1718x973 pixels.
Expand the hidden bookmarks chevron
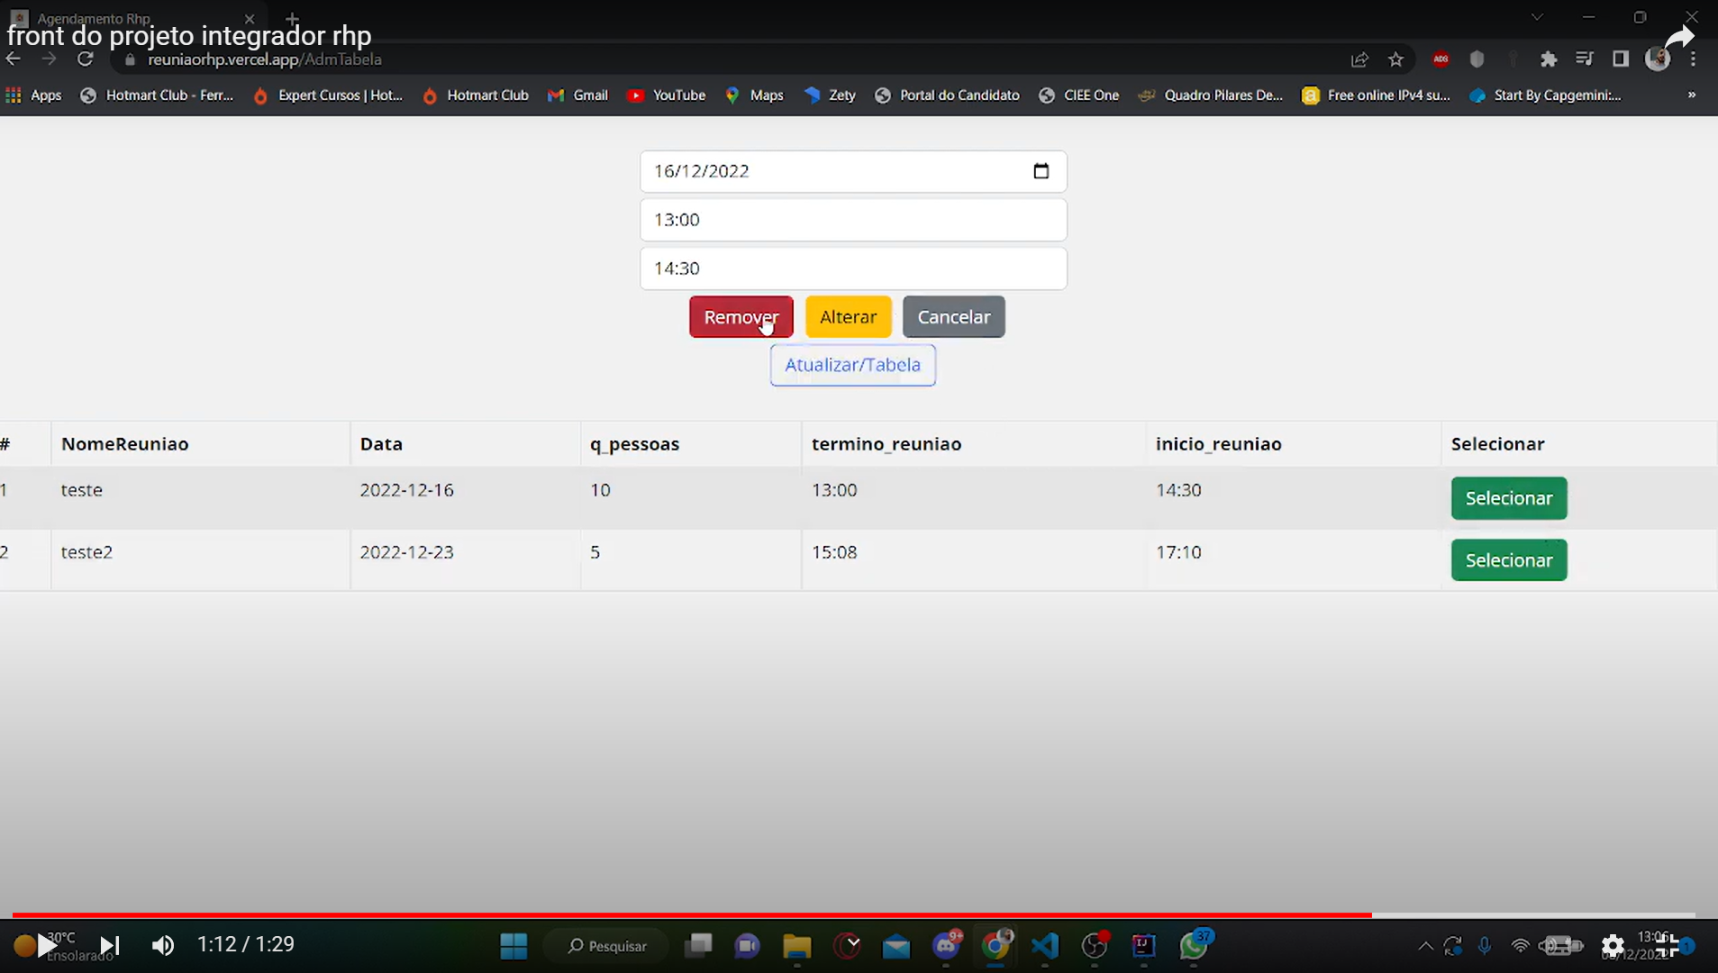1693,95
